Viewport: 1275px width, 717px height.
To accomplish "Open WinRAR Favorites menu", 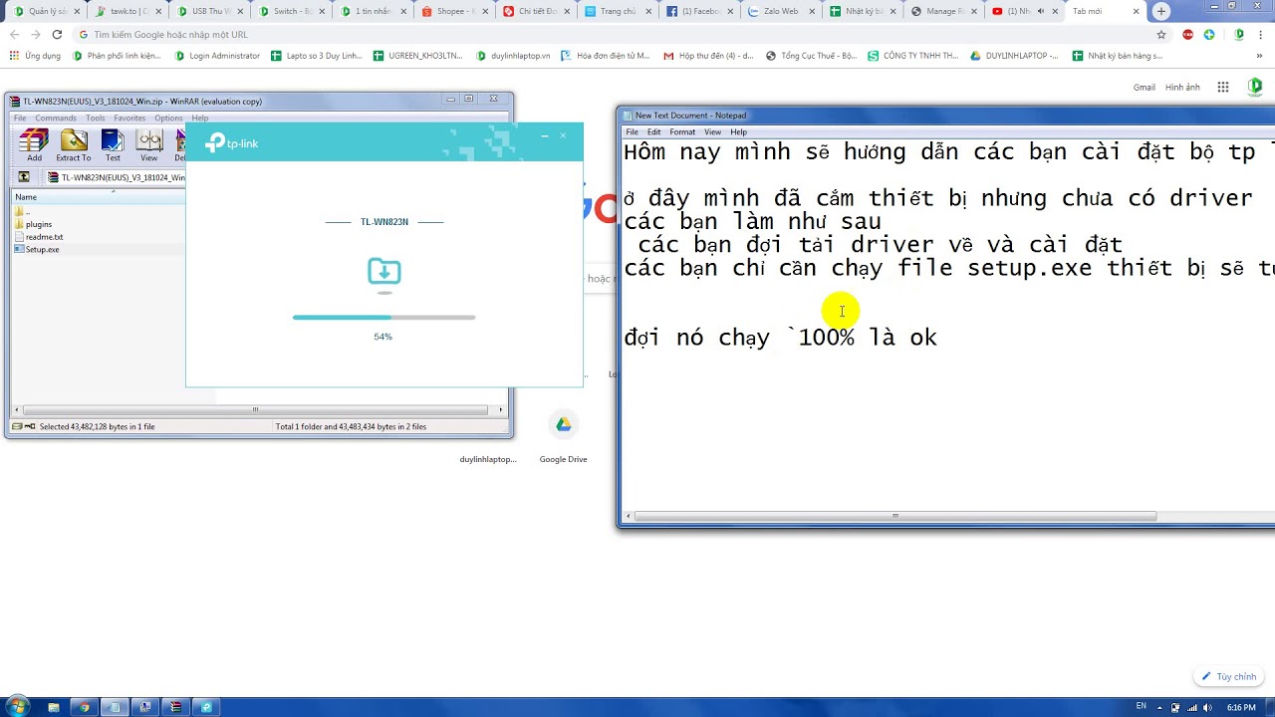I will tap(129, 119).
